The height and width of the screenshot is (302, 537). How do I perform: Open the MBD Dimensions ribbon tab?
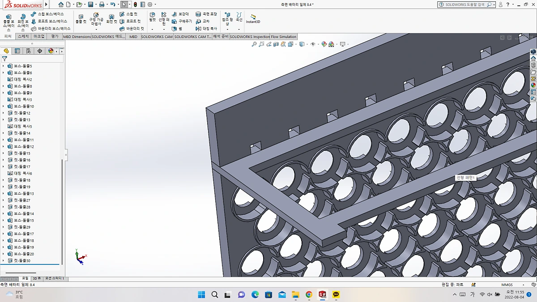(77, 37)
